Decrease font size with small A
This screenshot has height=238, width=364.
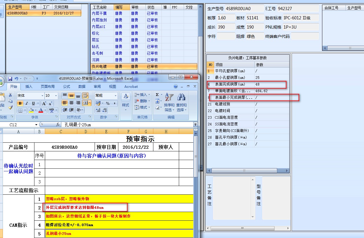point(50,103)
